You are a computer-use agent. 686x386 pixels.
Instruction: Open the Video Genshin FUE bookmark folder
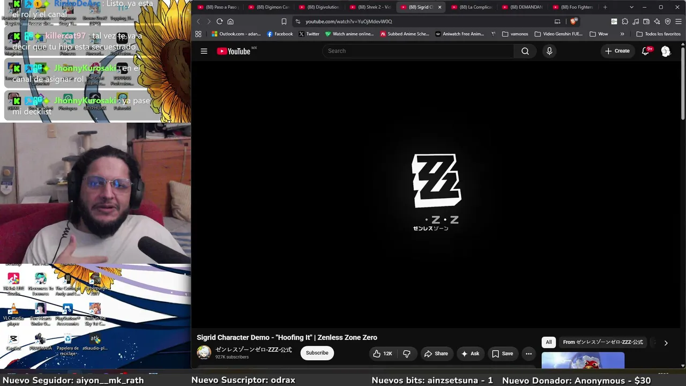click(x=558, y=34)
